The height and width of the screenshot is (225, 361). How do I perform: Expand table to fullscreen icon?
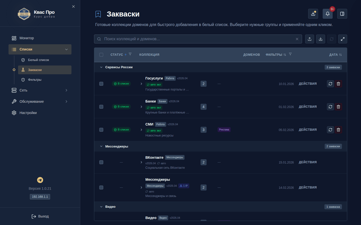coord(343,39)
